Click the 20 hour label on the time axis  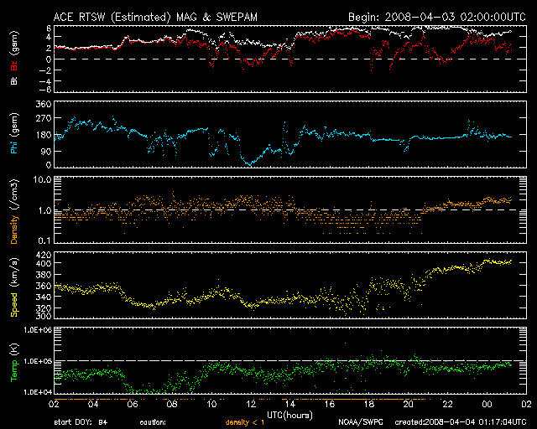tap(409, 405)
